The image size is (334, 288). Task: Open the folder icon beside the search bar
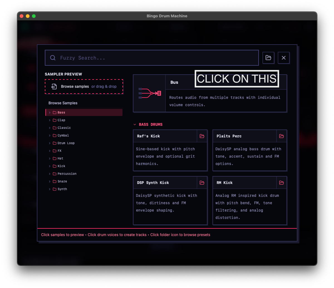268,57
